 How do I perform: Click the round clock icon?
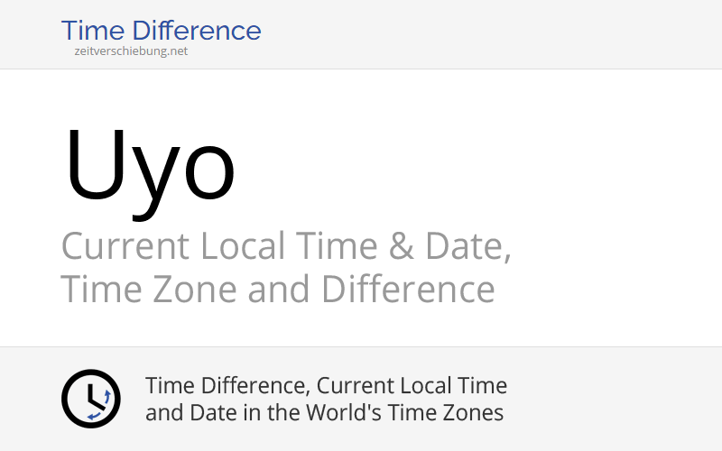pos(91,399)
